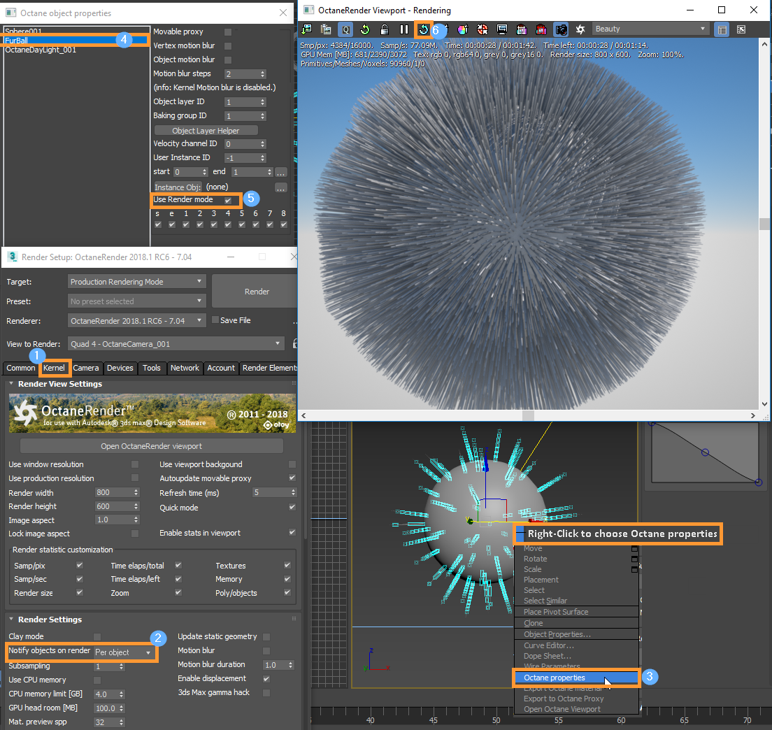Click the ellipsis button next to Instance Obj
The height and width of the screenshot is (730, 772).
[280, 187]
